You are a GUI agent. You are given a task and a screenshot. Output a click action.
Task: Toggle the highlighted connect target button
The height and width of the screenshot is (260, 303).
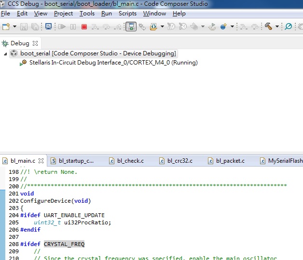(x=131, y=26)
